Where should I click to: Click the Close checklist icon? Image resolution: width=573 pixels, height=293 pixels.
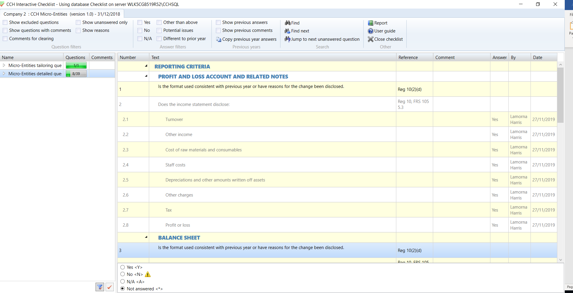coord(371,39)
